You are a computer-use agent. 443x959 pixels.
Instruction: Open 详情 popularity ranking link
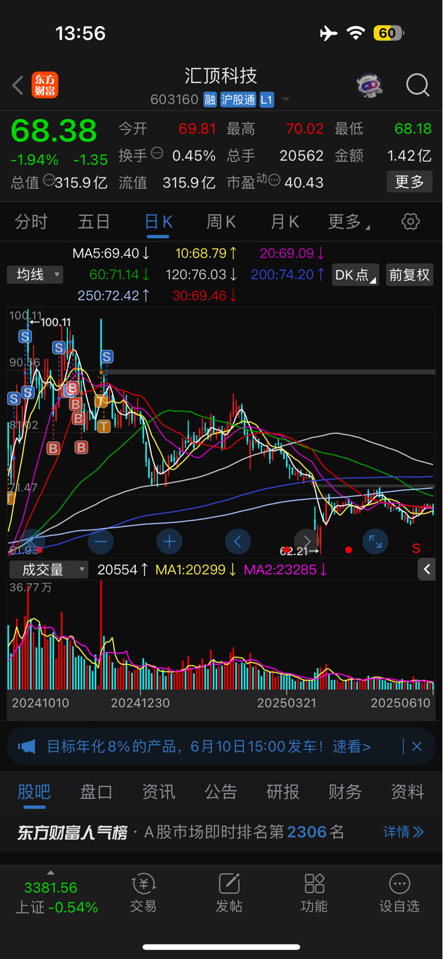[x=403, y=832]
